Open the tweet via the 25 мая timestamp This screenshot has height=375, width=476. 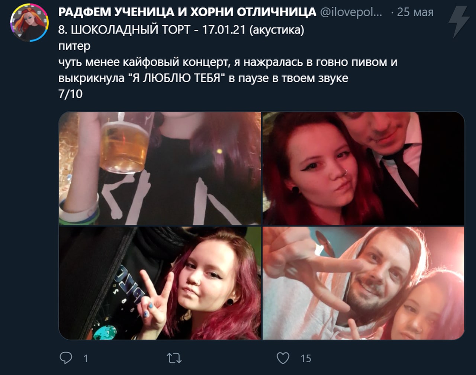coord(415,12)
